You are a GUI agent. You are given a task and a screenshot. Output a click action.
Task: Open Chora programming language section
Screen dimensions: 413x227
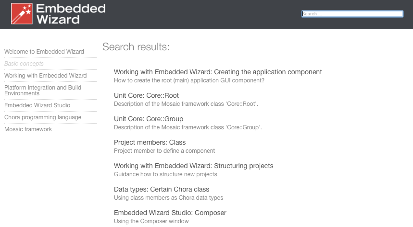pyautogui.click(x=43, y=117)
